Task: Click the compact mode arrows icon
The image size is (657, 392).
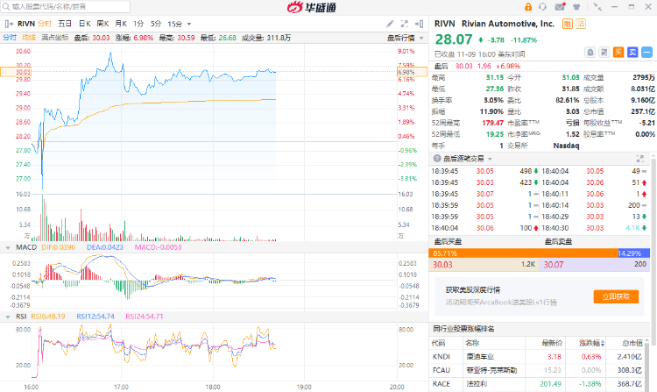Action: (597, 7)
